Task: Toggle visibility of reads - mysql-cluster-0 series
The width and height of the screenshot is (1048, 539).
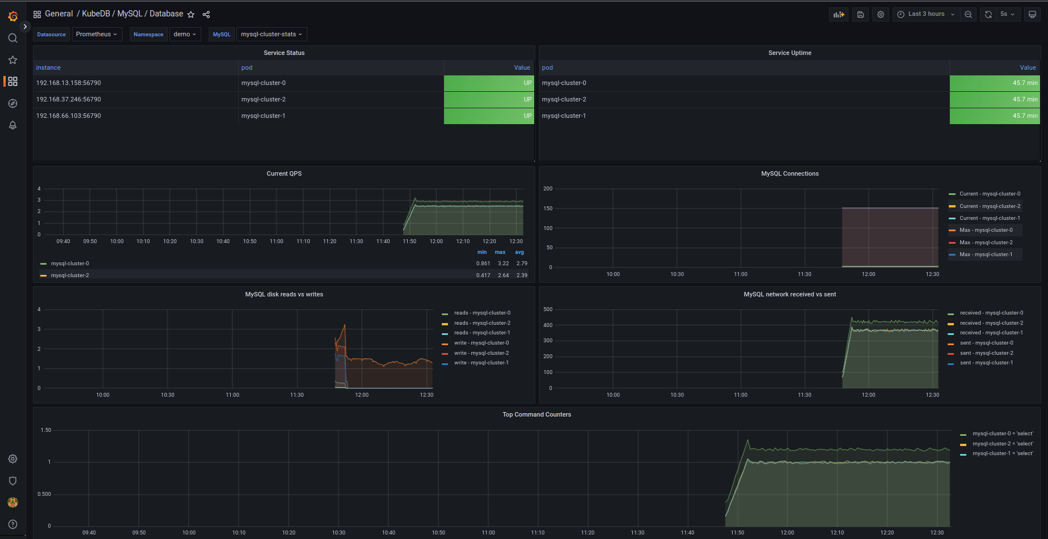Action: pos(482,312)
